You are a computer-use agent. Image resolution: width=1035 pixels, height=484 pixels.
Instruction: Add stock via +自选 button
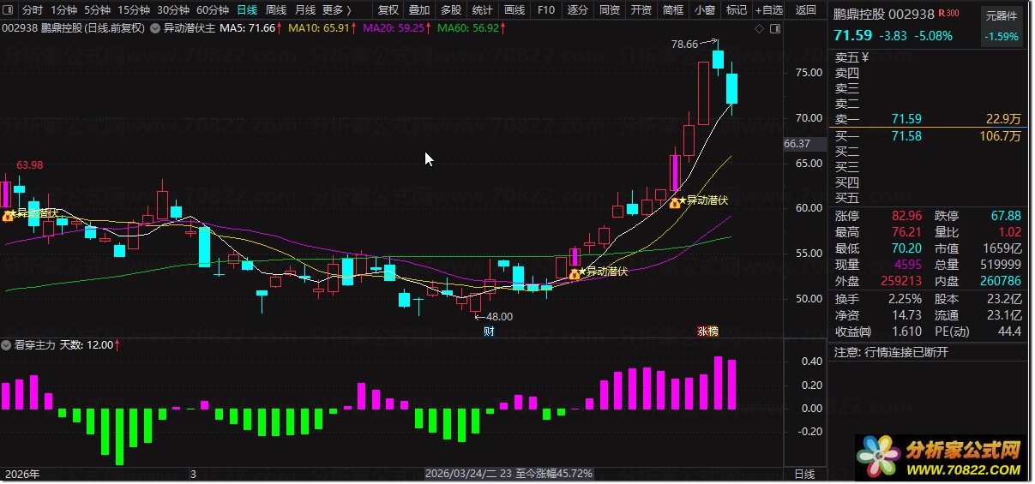(x=769, y=10)
